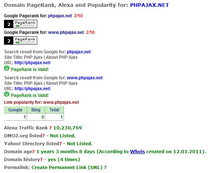Click the Bing column header
The width and height of the screenshot is (220, 173).
click(x=36, y=110)
